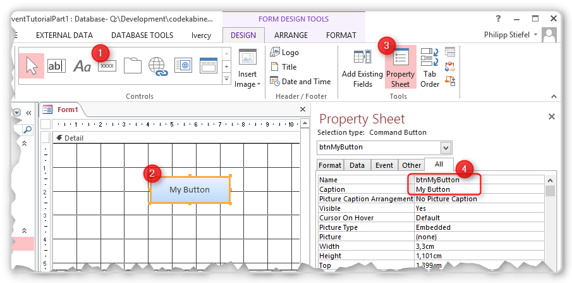Insert a Logo into the header
The width and height of the screenshot is (572, 283).
coord(284,53)
